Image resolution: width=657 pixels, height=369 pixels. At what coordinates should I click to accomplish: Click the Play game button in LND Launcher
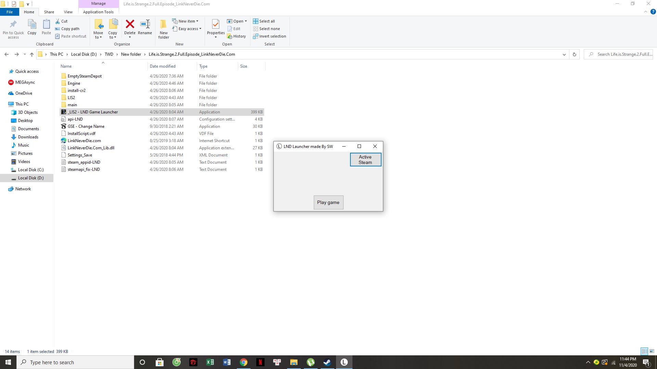point(328,202)
